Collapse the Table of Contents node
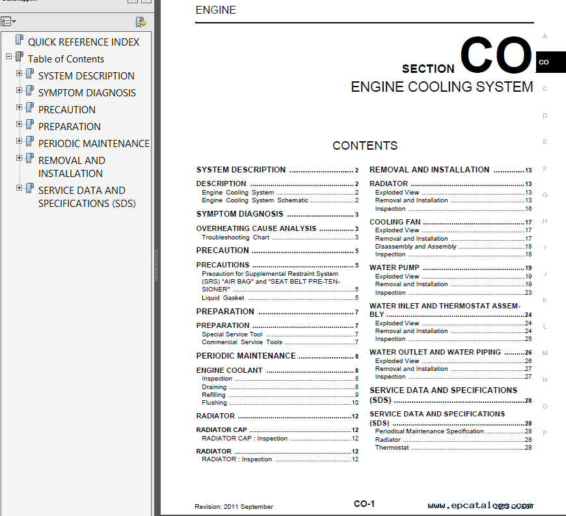The width and height of the screenshot is (566, 516). [8, 57]
